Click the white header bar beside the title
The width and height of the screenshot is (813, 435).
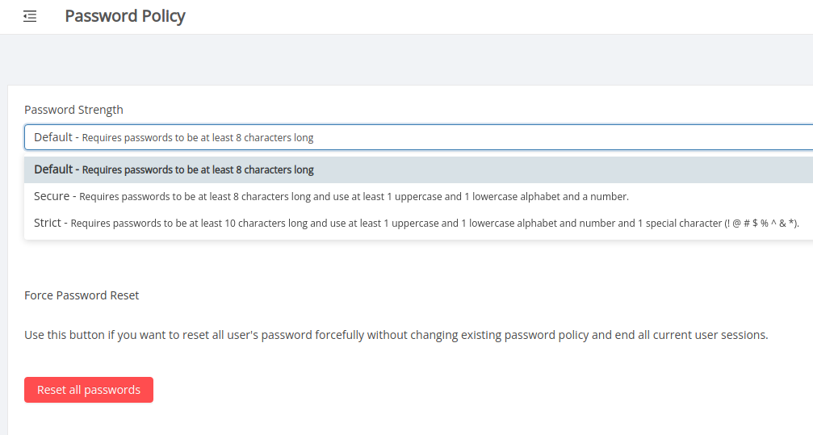(498, 17)
